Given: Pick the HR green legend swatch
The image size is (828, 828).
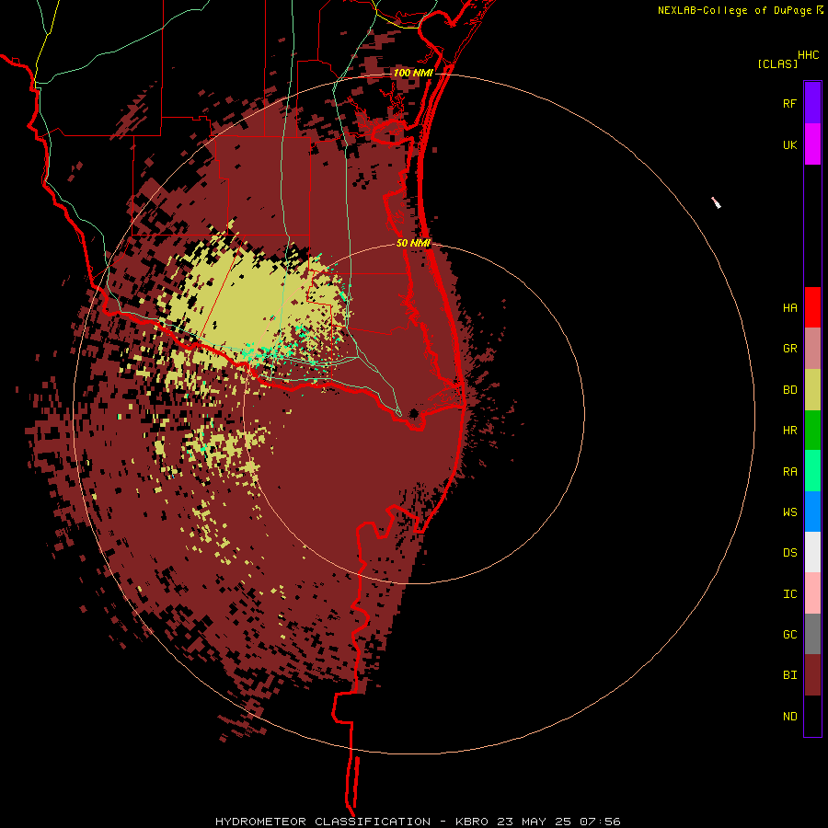Looking at the screenshot, I should click(812, 431).
